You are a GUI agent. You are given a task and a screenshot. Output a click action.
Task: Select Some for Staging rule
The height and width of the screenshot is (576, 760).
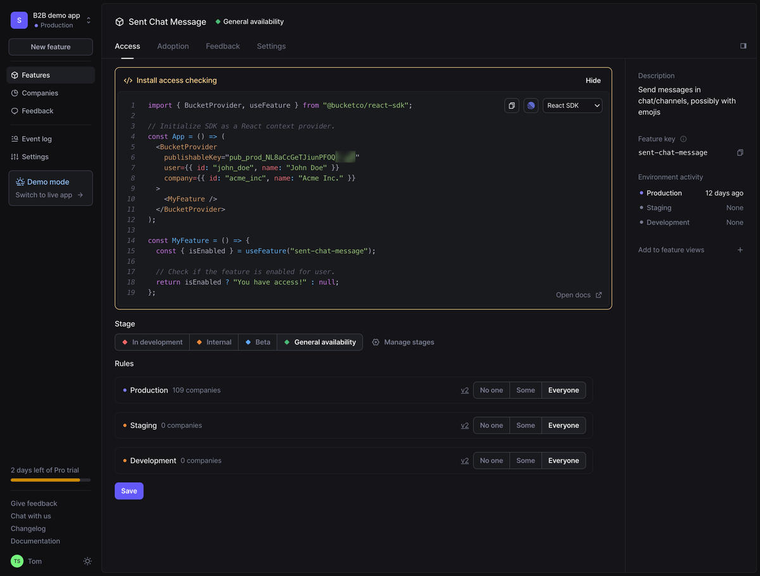tap(526, 425)
